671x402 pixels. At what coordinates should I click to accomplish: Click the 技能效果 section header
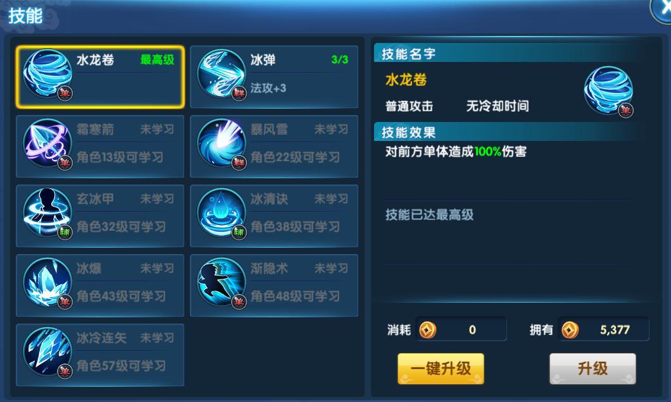408,132
